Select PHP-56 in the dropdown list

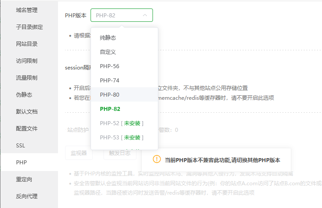[x=124, y=66]
